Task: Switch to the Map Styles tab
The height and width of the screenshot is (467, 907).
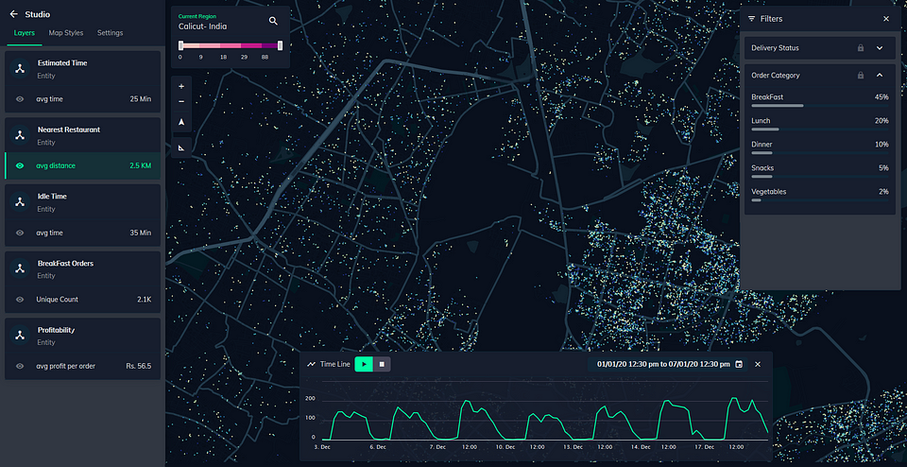Action: pos(66,33)
